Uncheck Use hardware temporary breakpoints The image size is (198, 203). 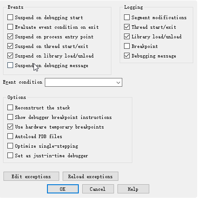click(10, 127)
